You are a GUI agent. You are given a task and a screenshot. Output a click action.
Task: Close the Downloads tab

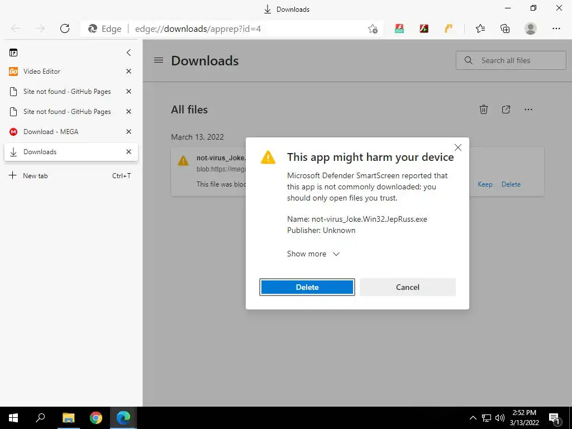tap(128, 152)
